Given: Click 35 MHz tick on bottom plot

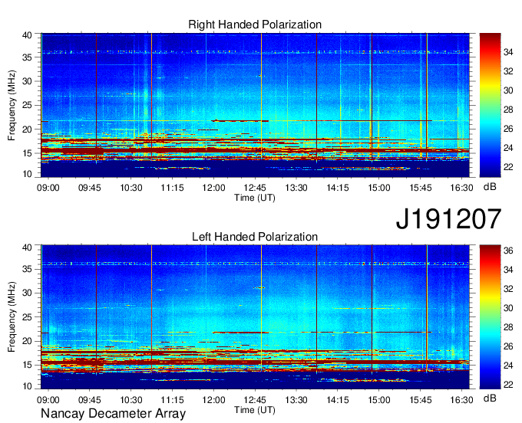Looking at the screenshot, I should point(27,269).
